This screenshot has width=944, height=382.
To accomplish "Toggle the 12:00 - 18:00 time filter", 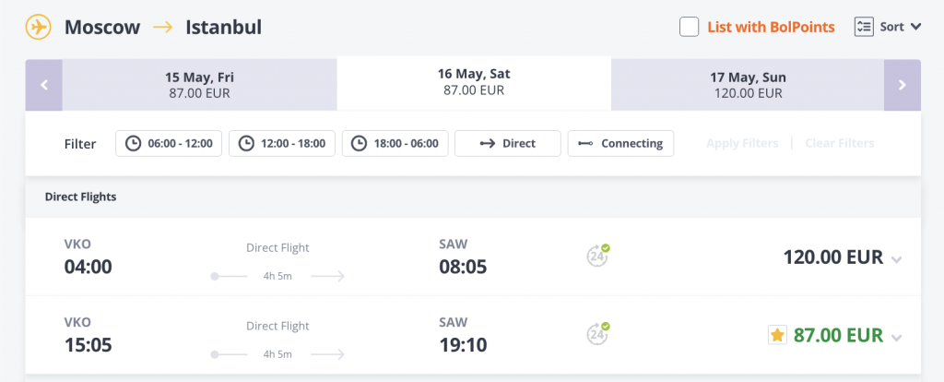I will pos(282,143).
